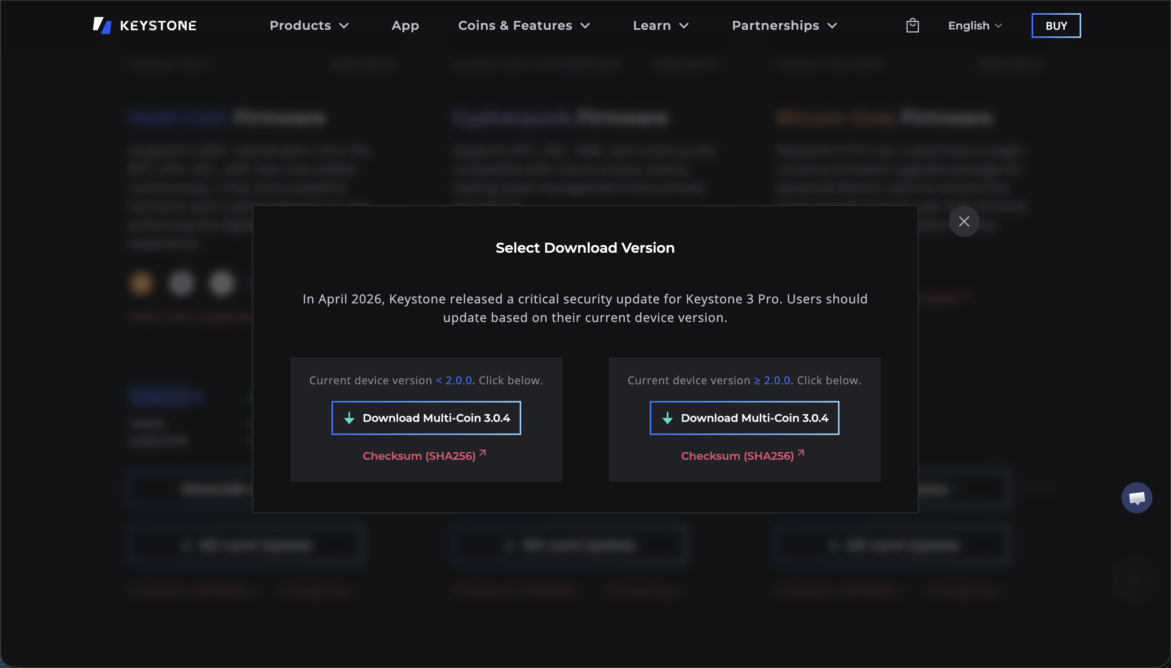Click the "Select Download Version" heading

coord(585,248)
